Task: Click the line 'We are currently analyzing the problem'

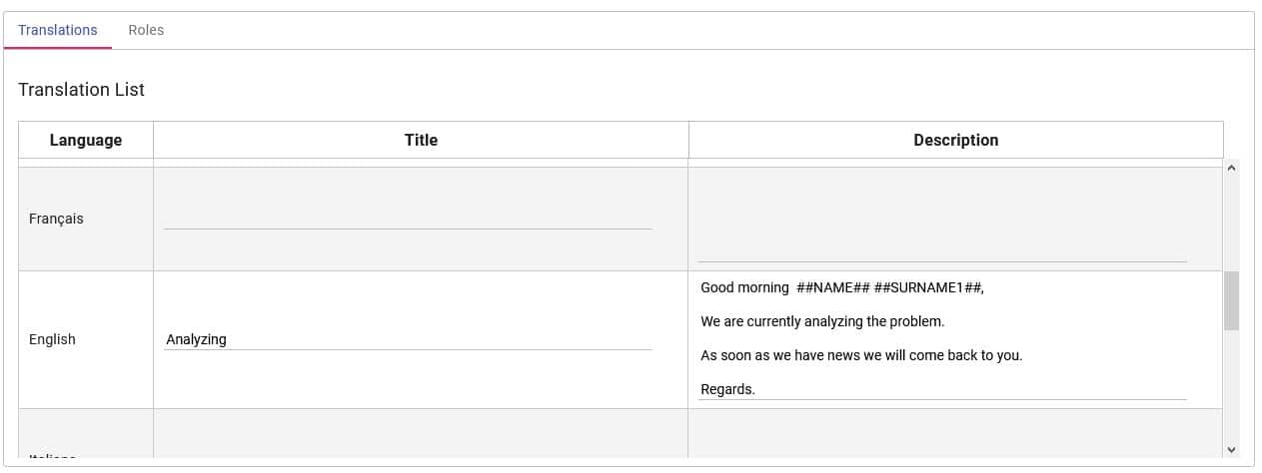Action: pos(822,321)
